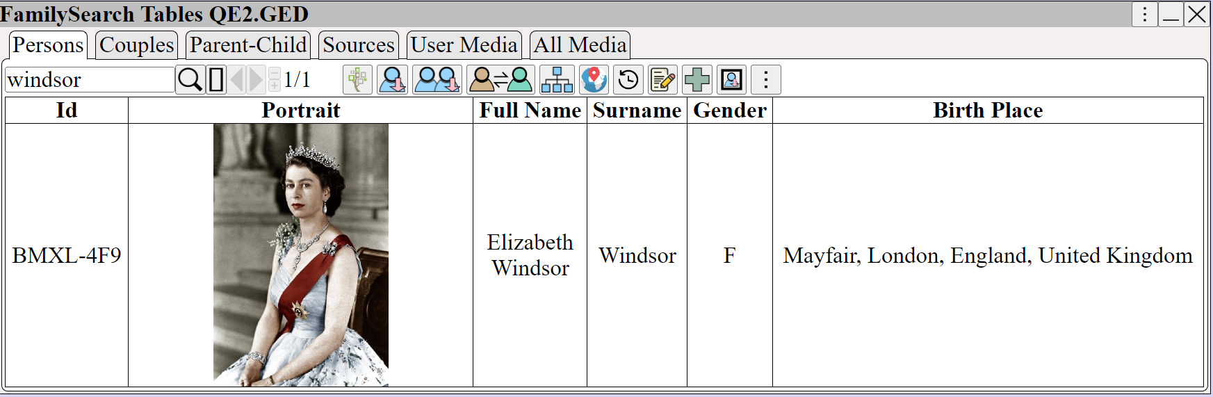This screenshot has height=397, width=1213.
Task: Open the Sources tab
Action: (359, 45)
